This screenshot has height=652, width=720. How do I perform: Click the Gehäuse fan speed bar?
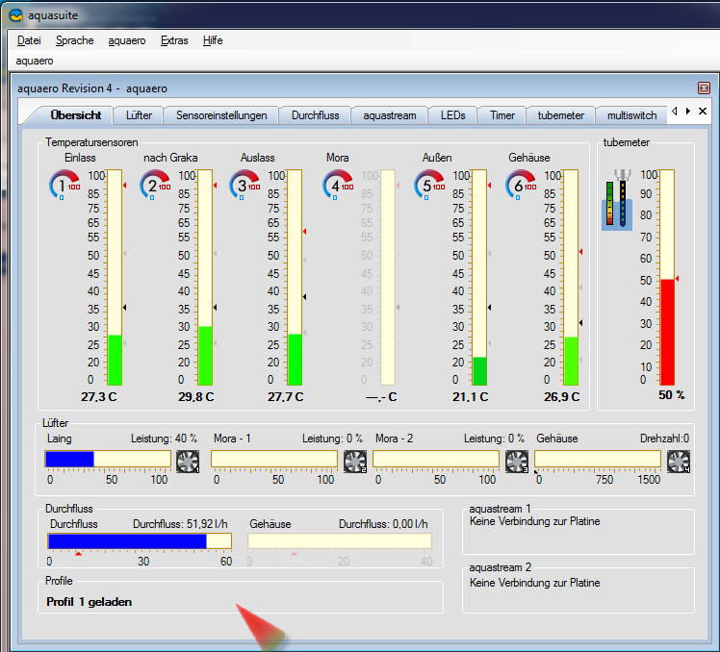pyautogui.click(x=598, y=459)
